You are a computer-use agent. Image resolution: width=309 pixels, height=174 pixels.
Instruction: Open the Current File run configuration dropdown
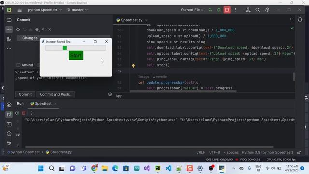coord(192,10)
